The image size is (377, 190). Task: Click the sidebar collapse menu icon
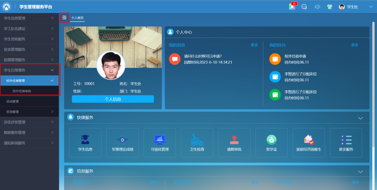pos(64,18)
